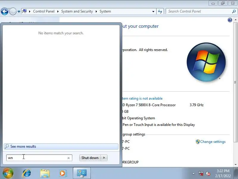Click the Forward navigation button
Viewport: 238px width, 179px height.
[x=13, y=11]
